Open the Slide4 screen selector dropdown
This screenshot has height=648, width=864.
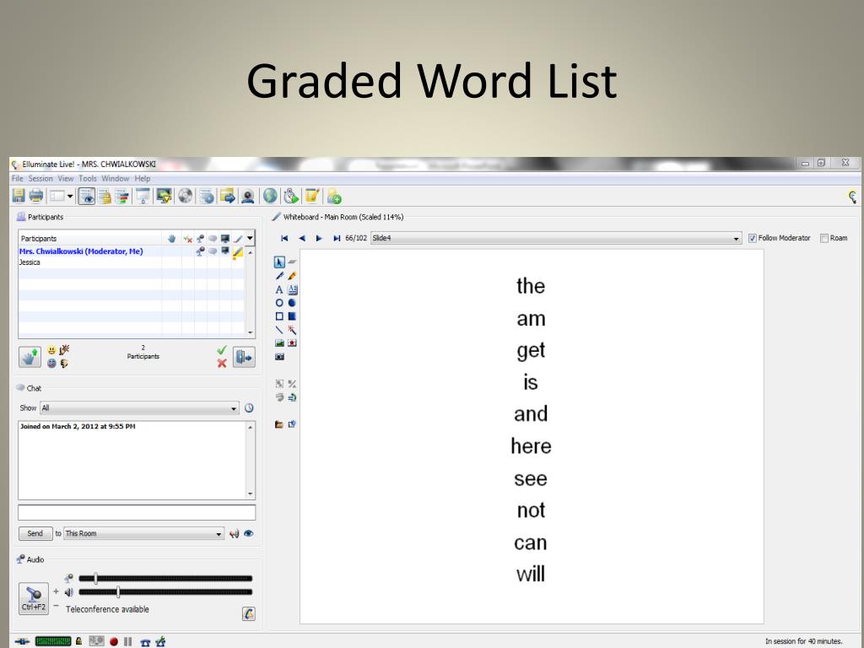[x=555, y=238]
